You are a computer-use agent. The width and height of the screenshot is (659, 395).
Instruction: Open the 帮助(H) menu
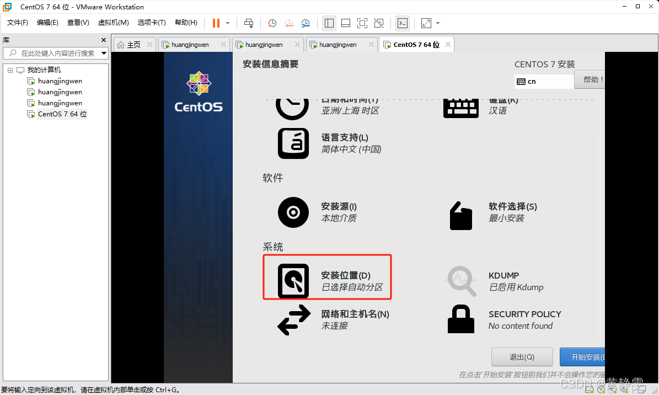186,23
